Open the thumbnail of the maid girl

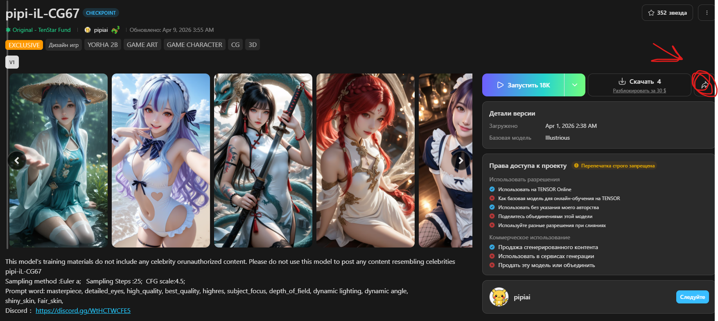click(x=445, y=160)
